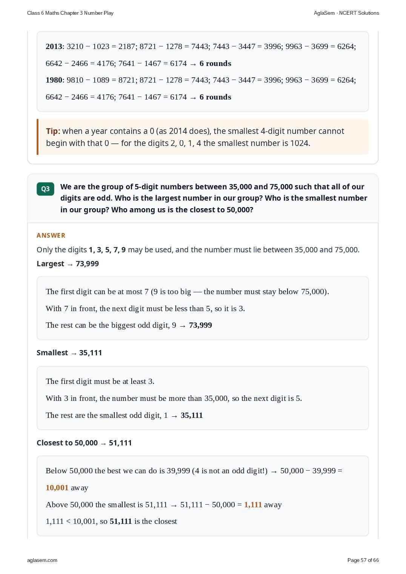Select the Largest → 73,999 heading

pyautogui.click(x=68, y=264)
